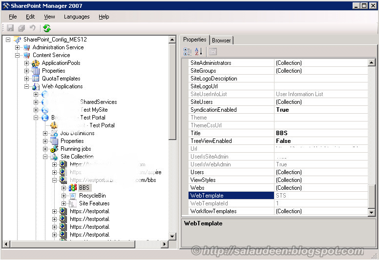
Task: Expand the BBS web node
Action: 63,188
